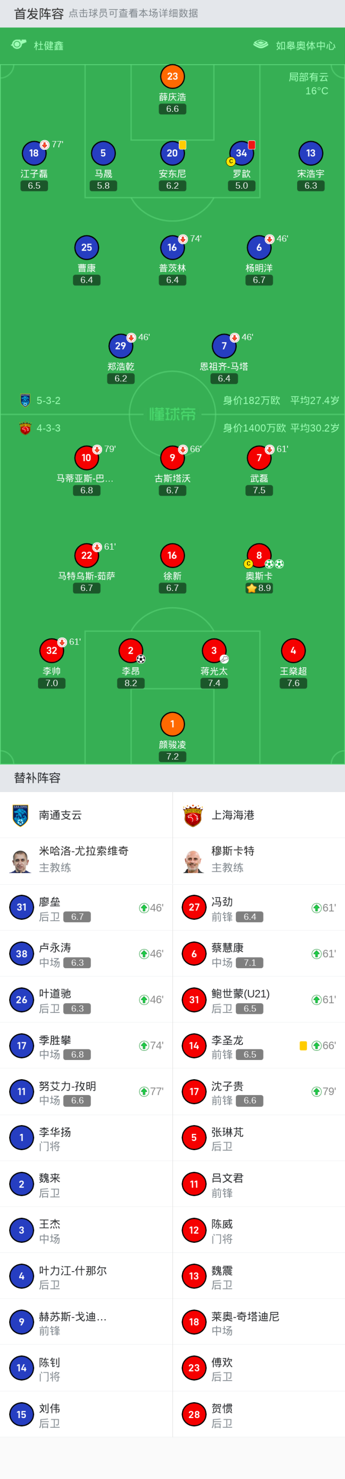Open 武磊 number 7 player badge
This screenshot has width=345, height=1479.
point(259,457)
